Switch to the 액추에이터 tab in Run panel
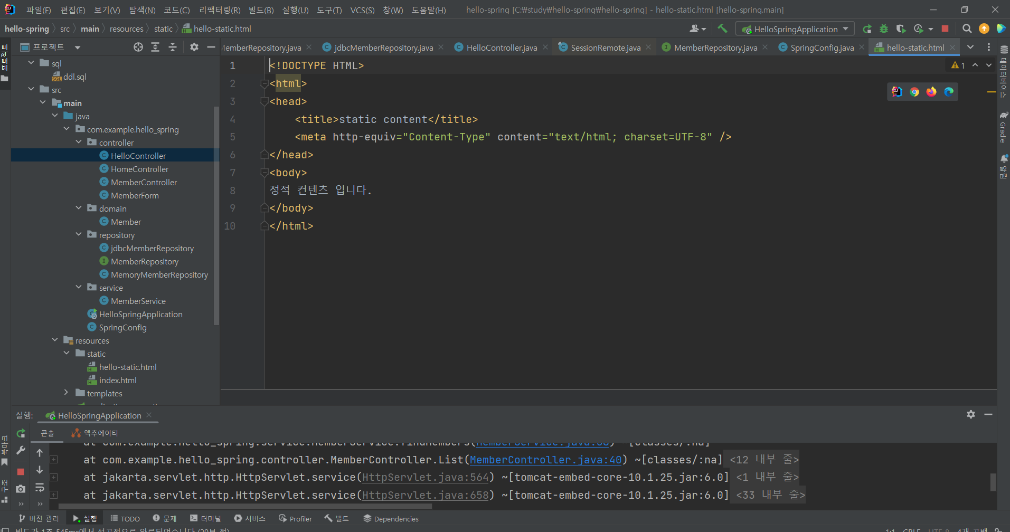 (x=95, y=433)
